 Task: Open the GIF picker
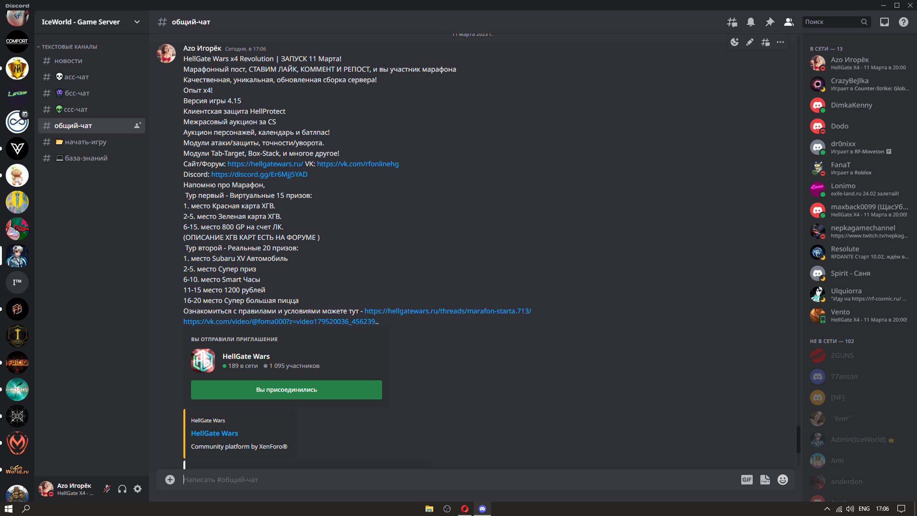tap(747, 480)
